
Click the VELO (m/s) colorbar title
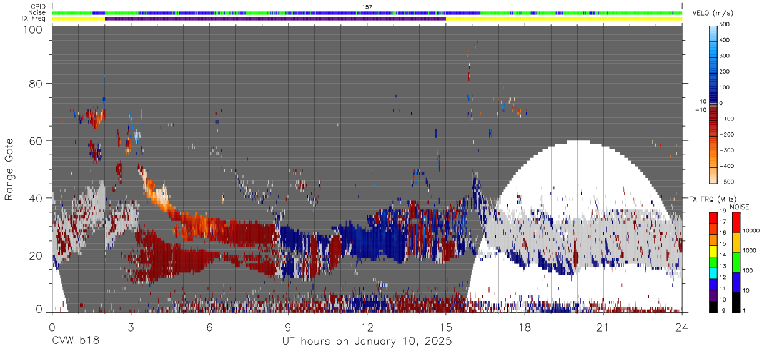click(713, 13)
